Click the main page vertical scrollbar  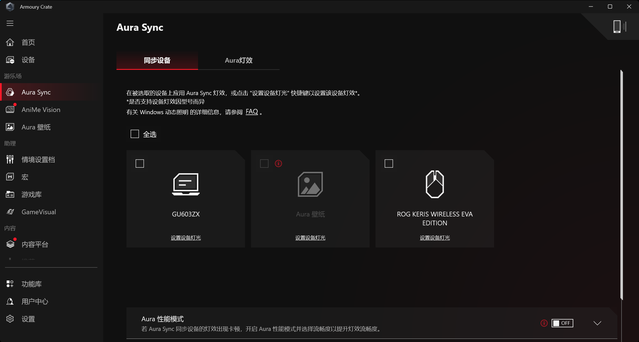pyautogui.click(x=622, y=185)
